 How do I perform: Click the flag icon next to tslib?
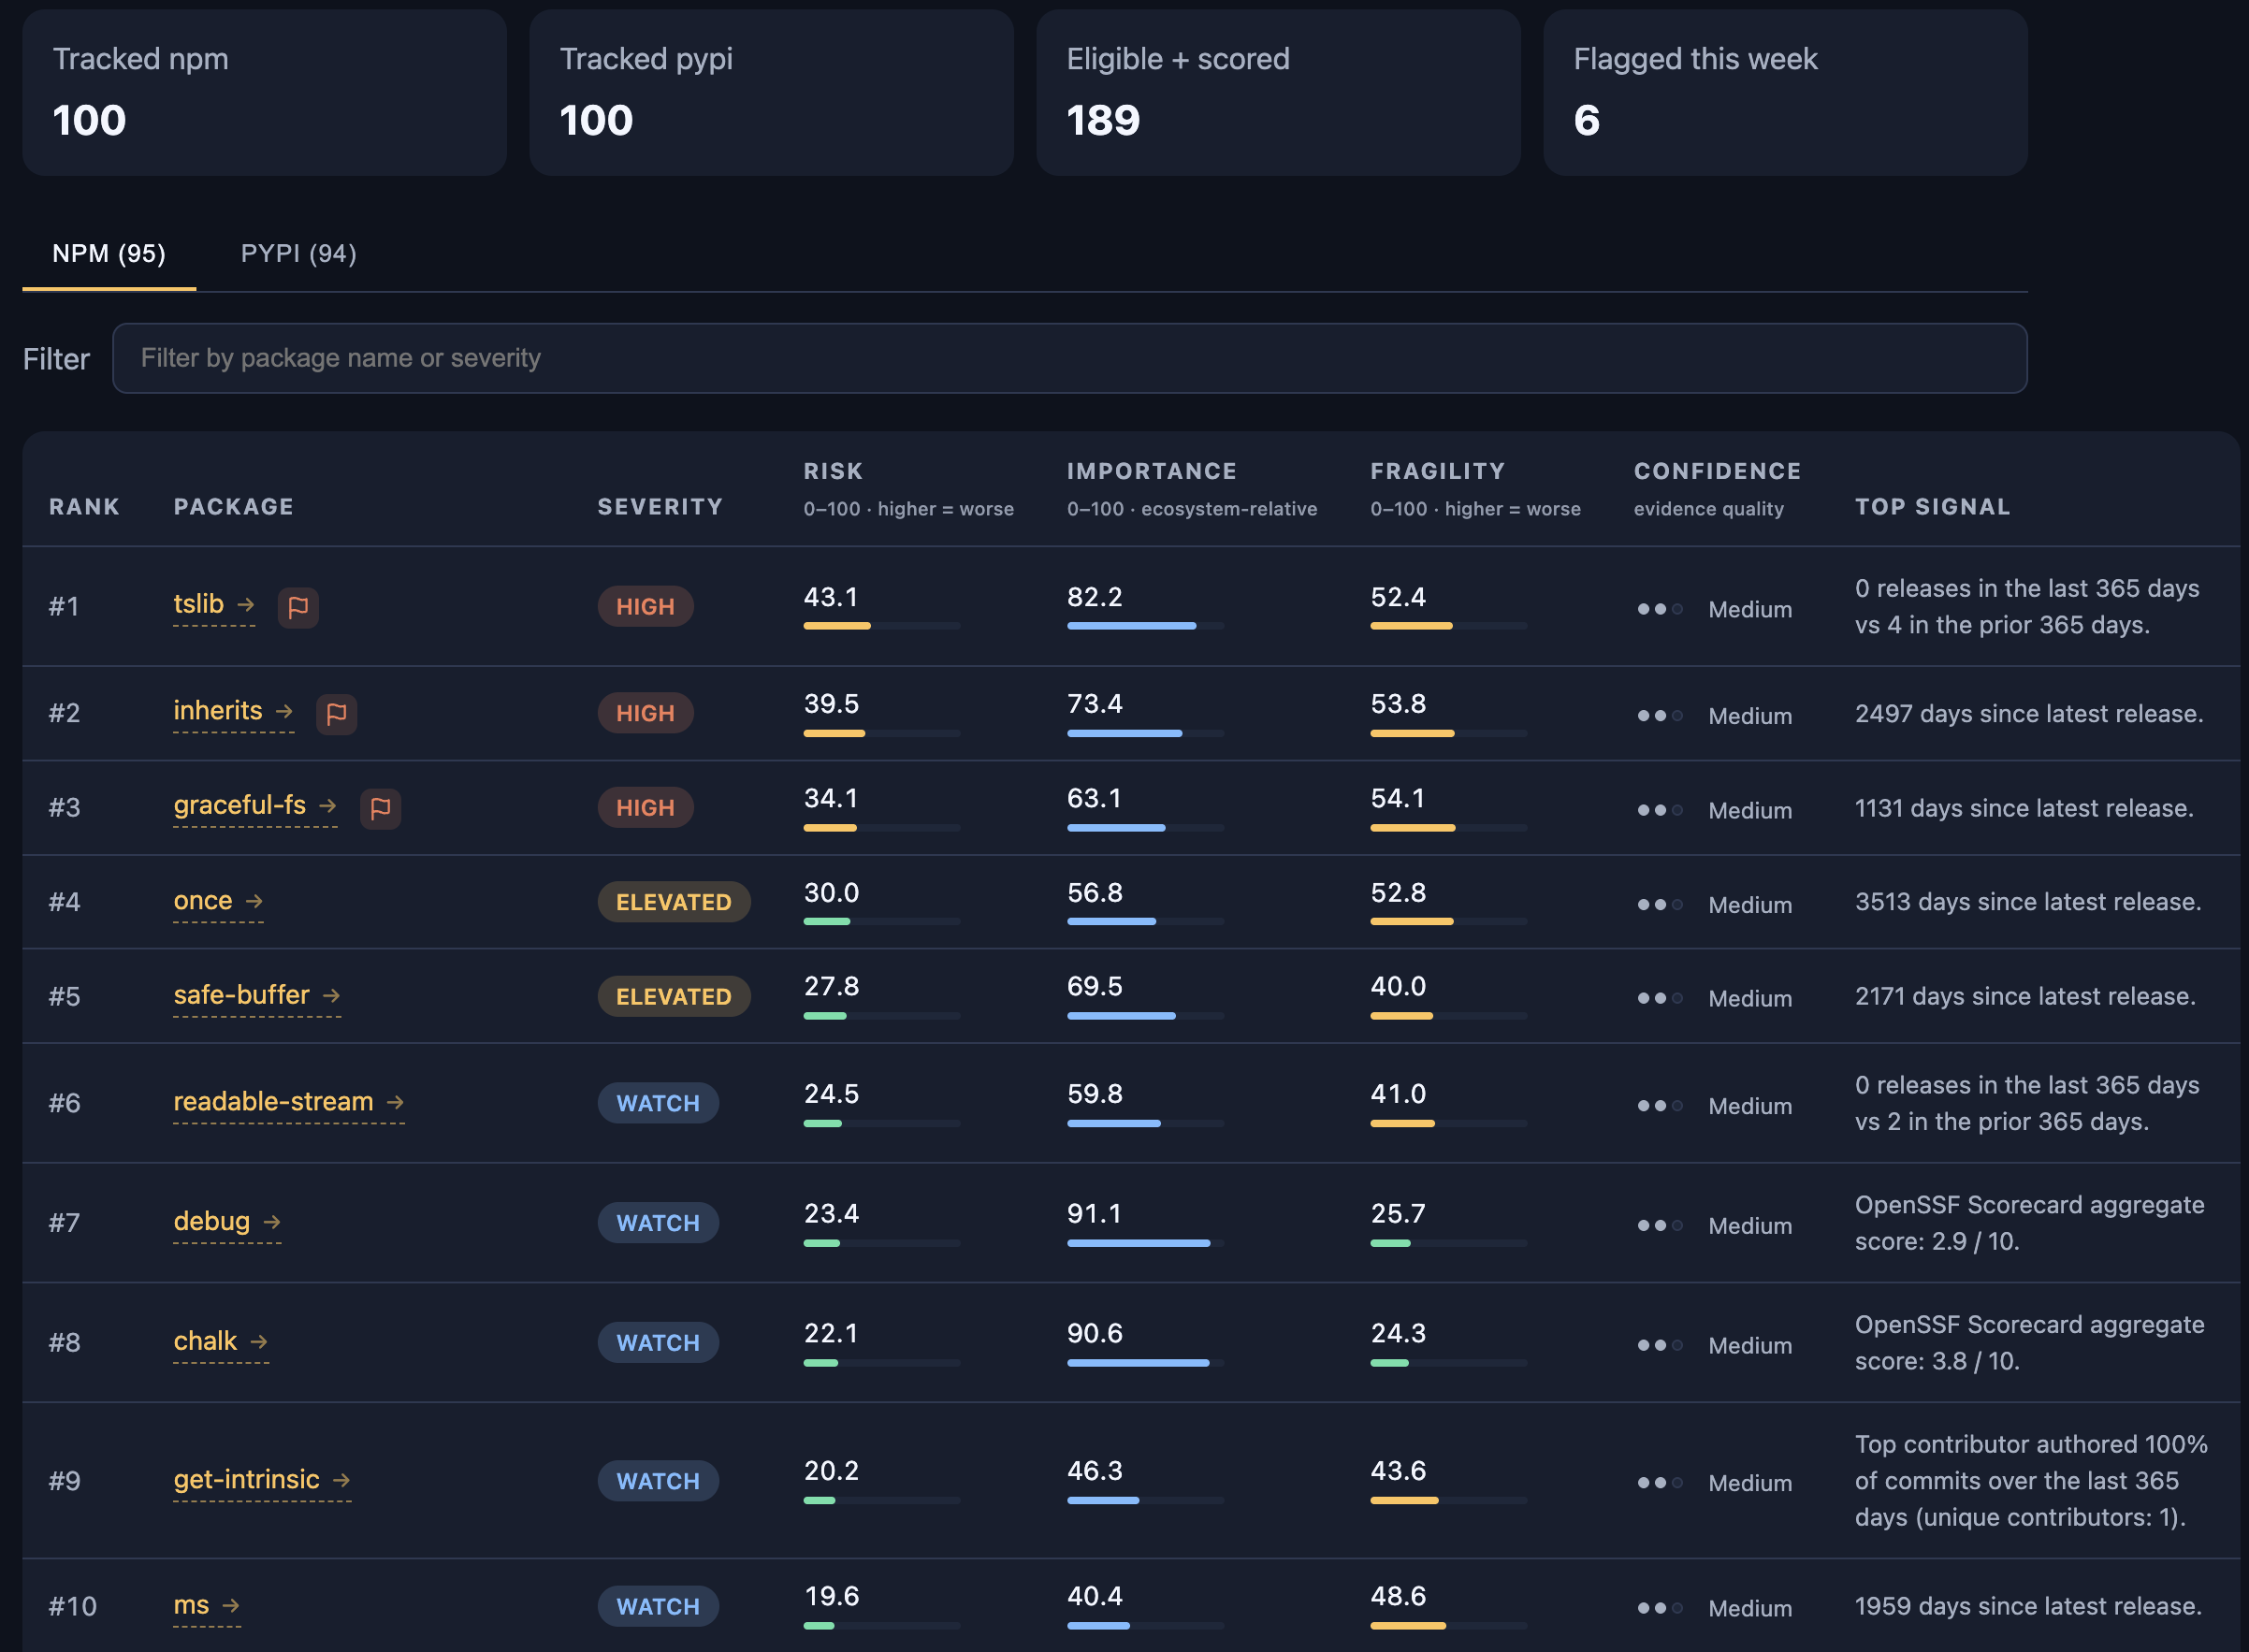click(x=297, y=607)
